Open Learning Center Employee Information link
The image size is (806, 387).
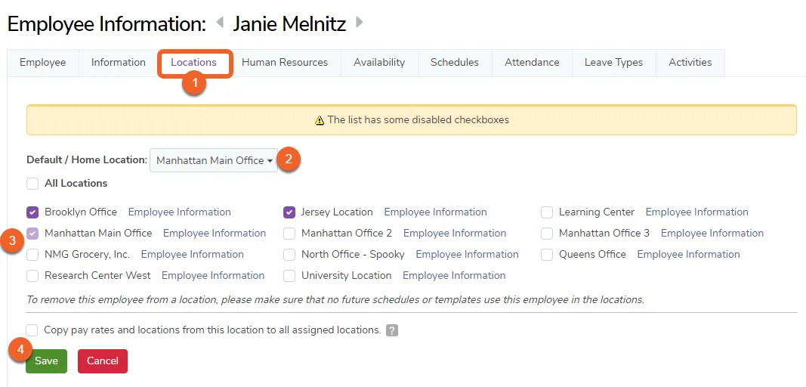697,212
